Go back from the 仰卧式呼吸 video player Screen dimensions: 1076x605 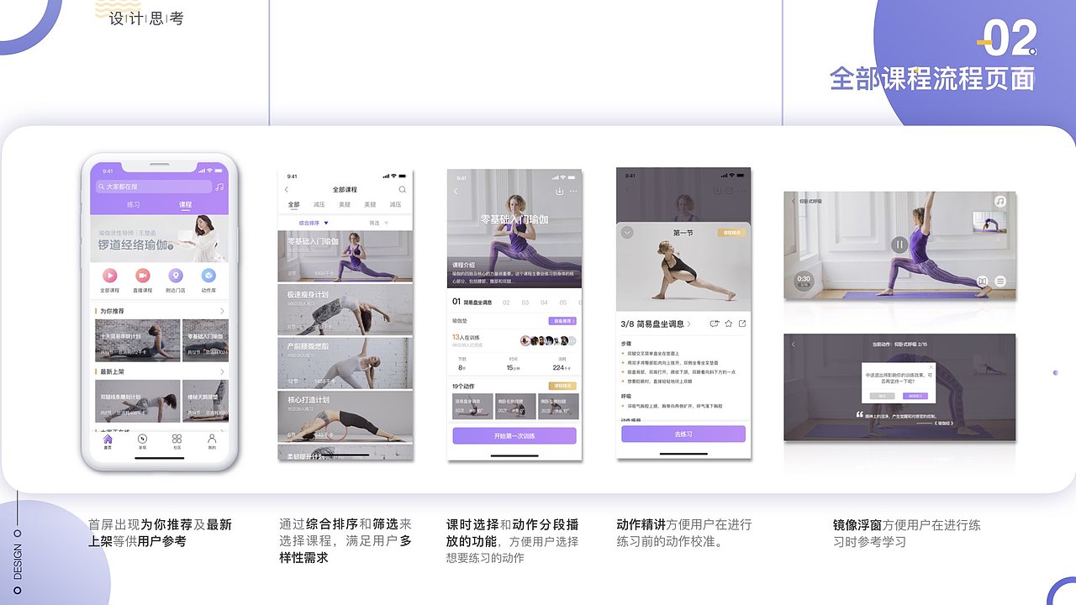[792, 202]
